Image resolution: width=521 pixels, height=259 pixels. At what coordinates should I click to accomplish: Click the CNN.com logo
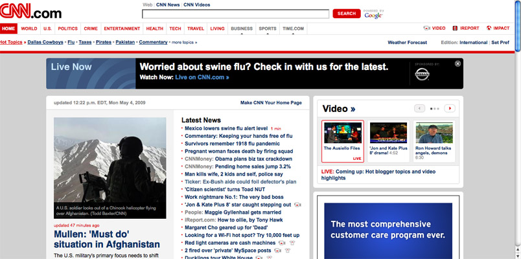tap(30, 11)
